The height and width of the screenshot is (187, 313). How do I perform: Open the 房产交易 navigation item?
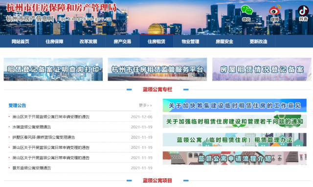(122, 42)
